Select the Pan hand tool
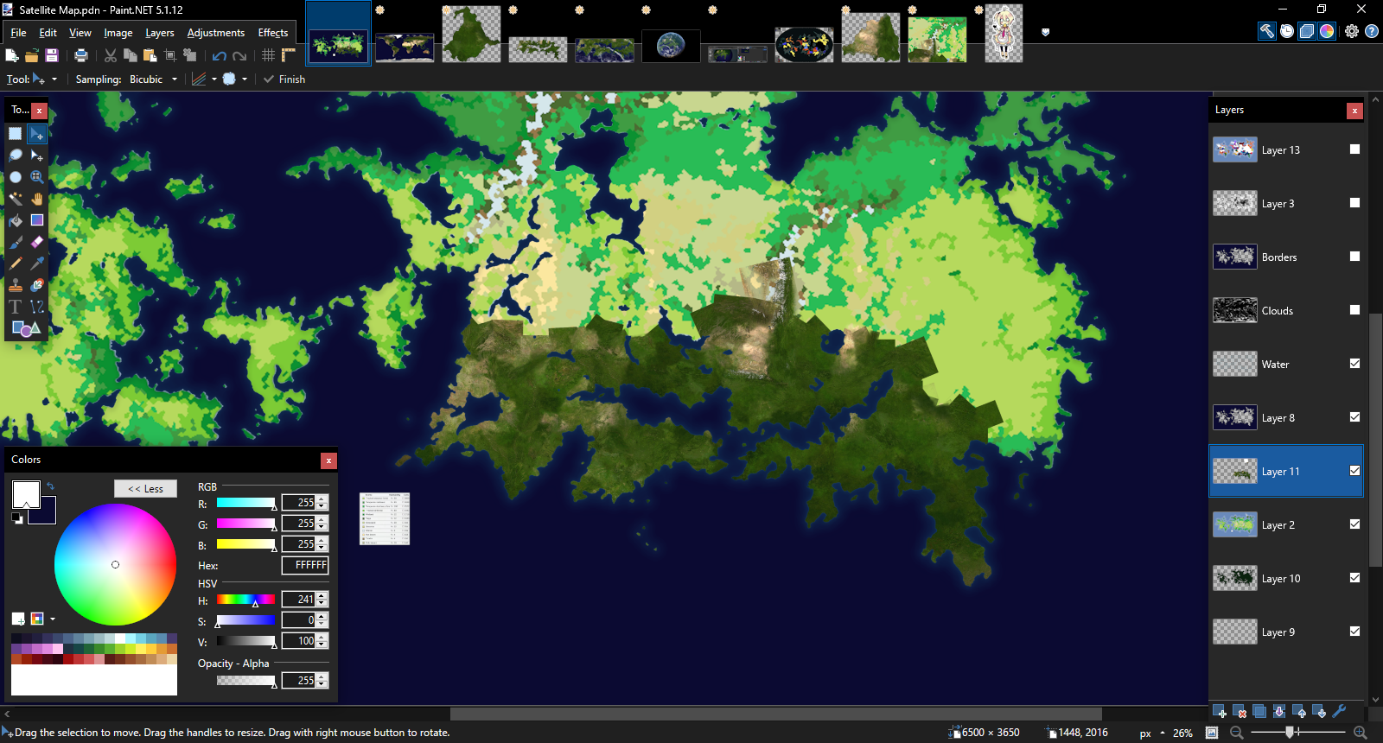 (x=37, y=199)
